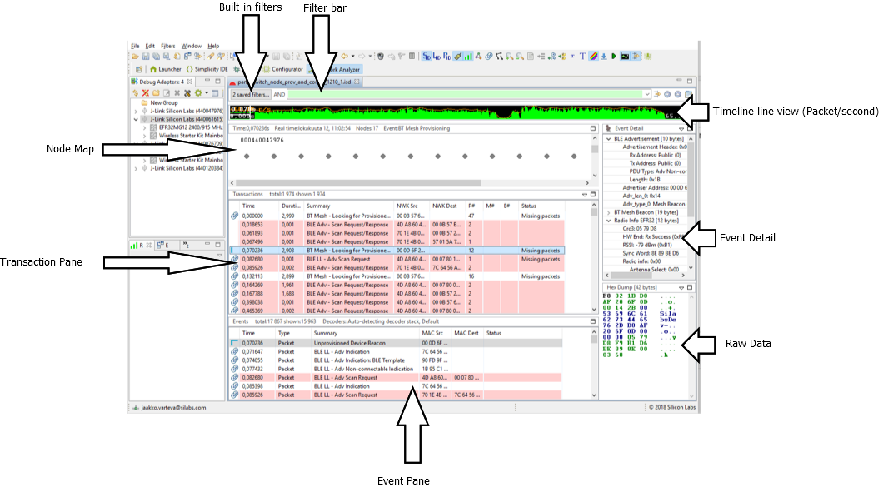
Task: Select the Unprovisioned Device Beacon event row
Action: (x=348, y=342)
